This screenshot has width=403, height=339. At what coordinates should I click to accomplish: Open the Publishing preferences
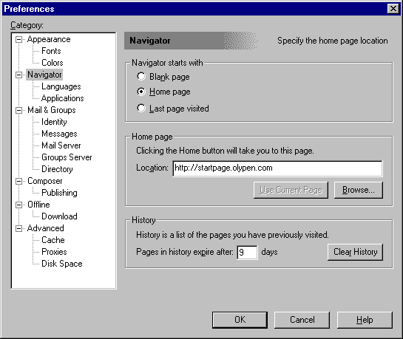(59, 193)
